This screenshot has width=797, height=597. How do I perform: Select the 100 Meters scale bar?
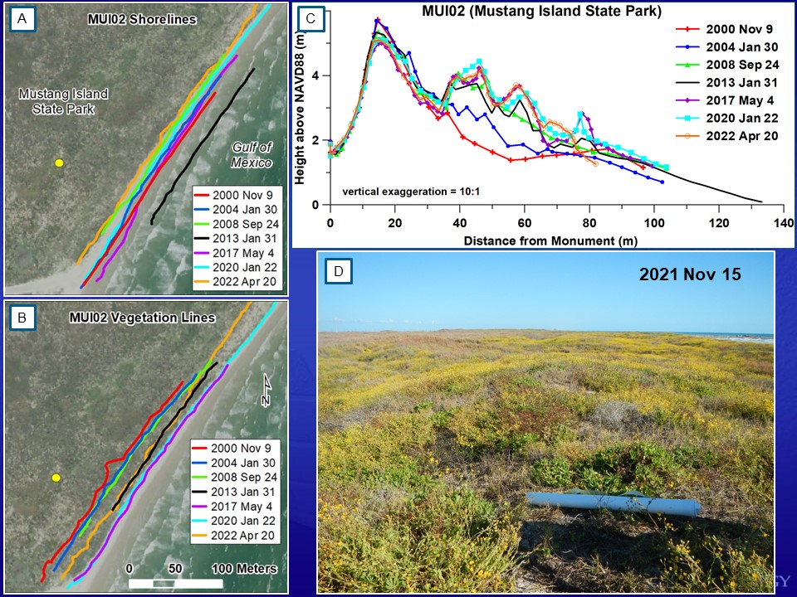coord(176,582)
